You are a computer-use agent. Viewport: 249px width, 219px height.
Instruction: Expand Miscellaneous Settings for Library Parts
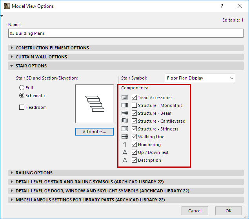[126, 200]
